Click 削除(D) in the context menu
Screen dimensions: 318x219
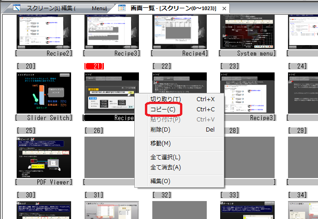[161, 130]
